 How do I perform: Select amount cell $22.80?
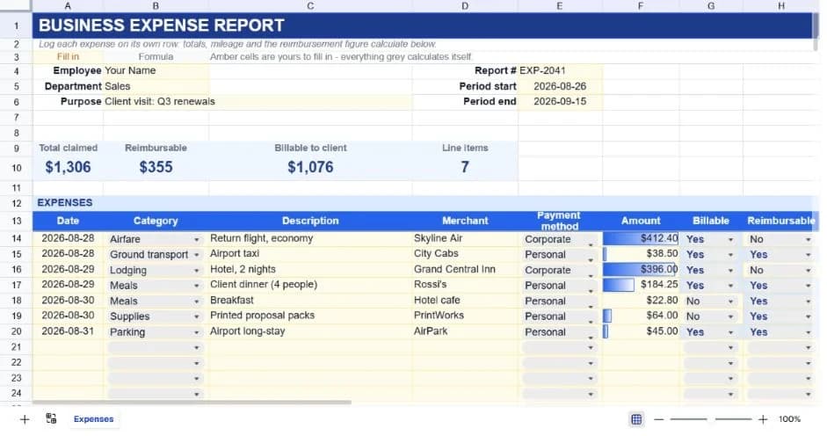tap(641, 301)
